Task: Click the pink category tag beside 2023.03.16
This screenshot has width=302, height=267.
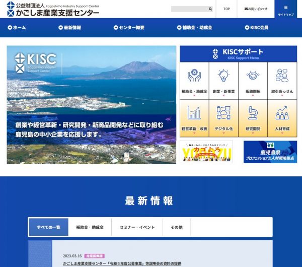Action: pos(95,256)
